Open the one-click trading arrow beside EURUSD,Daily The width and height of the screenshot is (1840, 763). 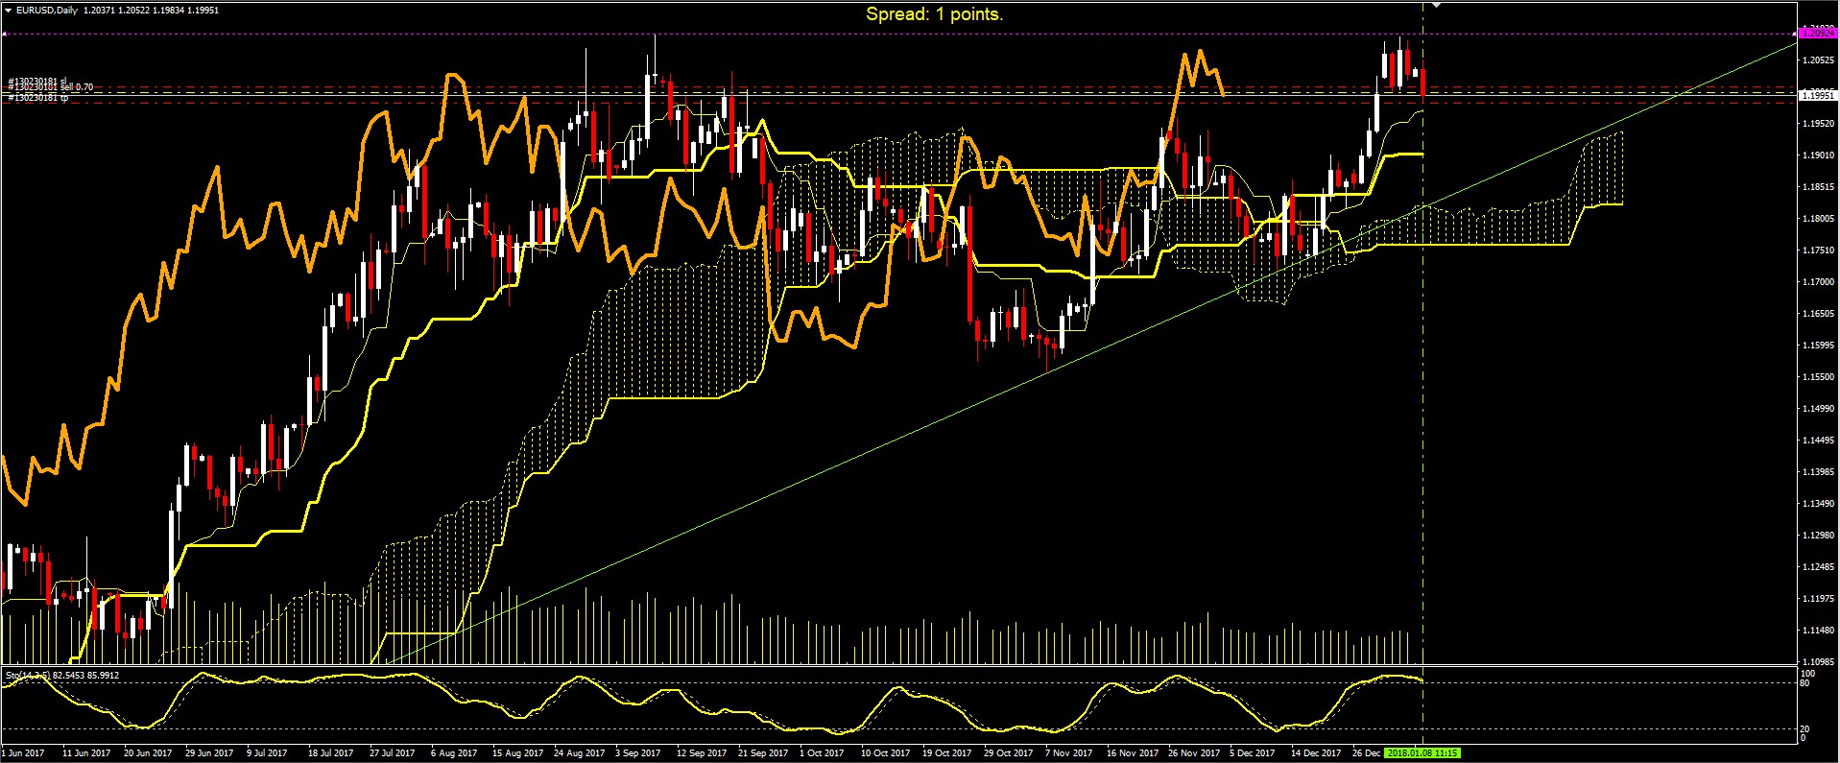coord(8,11)
